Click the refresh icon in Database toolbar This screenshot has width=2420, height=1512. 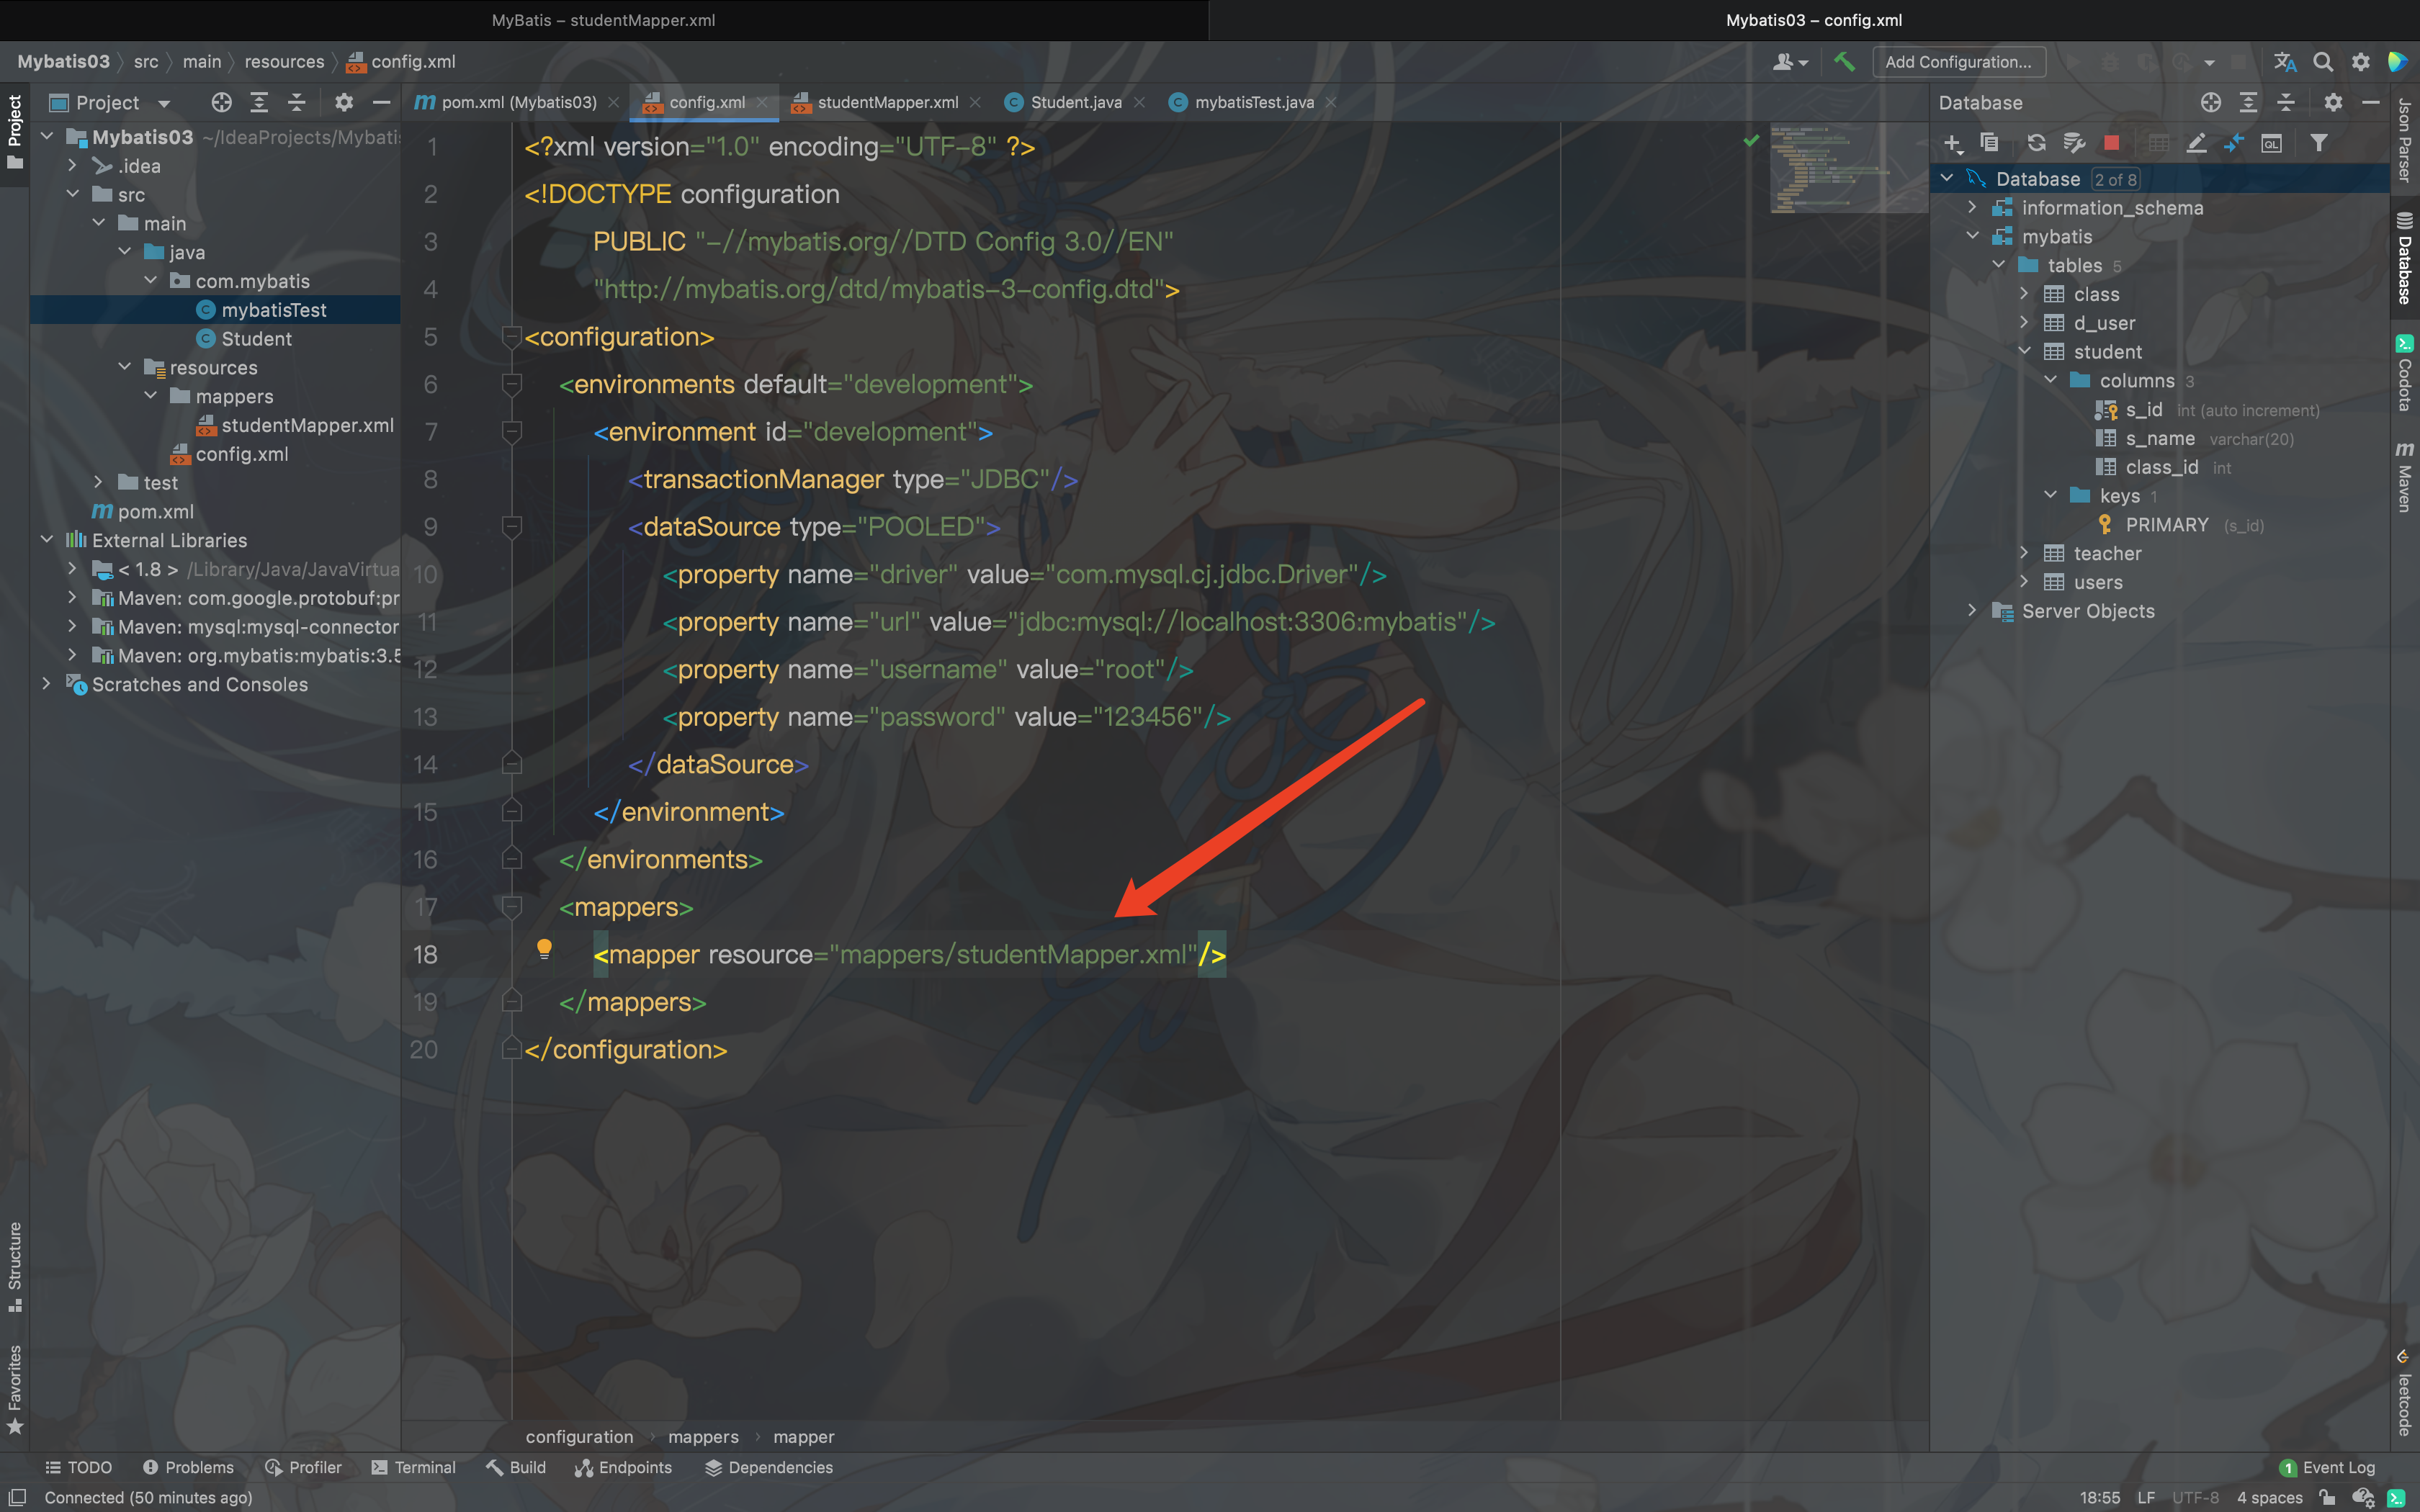pos(2036,143)
